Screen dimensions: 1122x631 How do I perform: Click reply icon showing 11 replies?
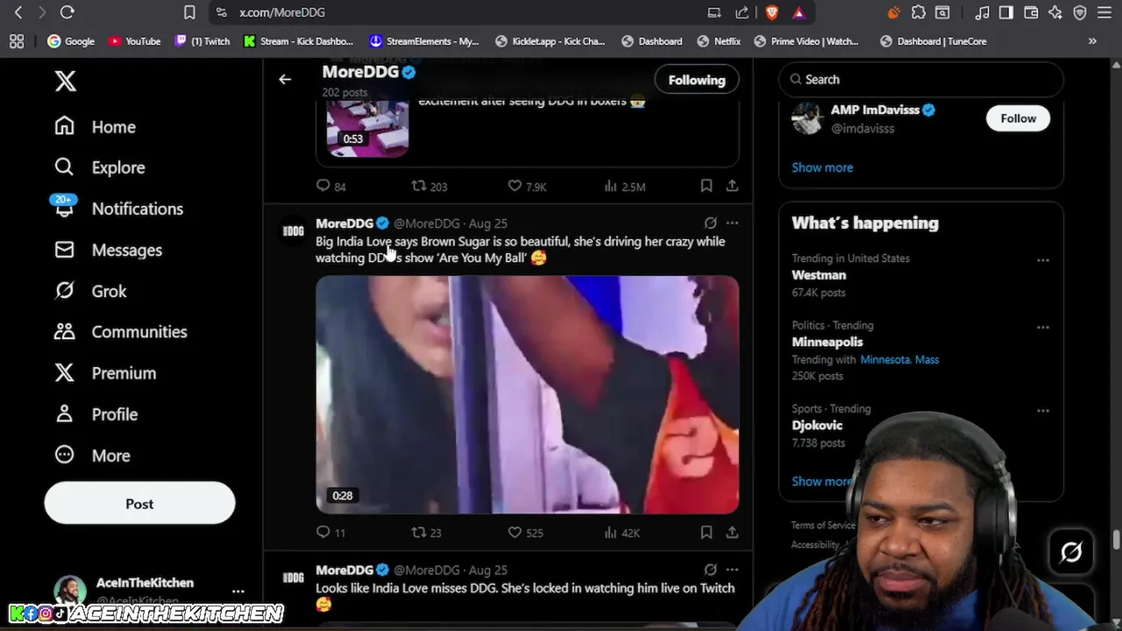[x=323, y=532]
